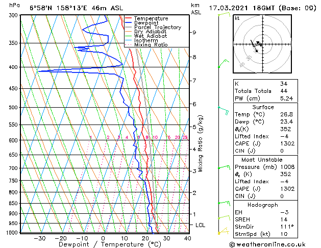Viewport: 321px width, 248px height.
Task: Click the wind barb at 500 hPa
Action: point(223,108)
